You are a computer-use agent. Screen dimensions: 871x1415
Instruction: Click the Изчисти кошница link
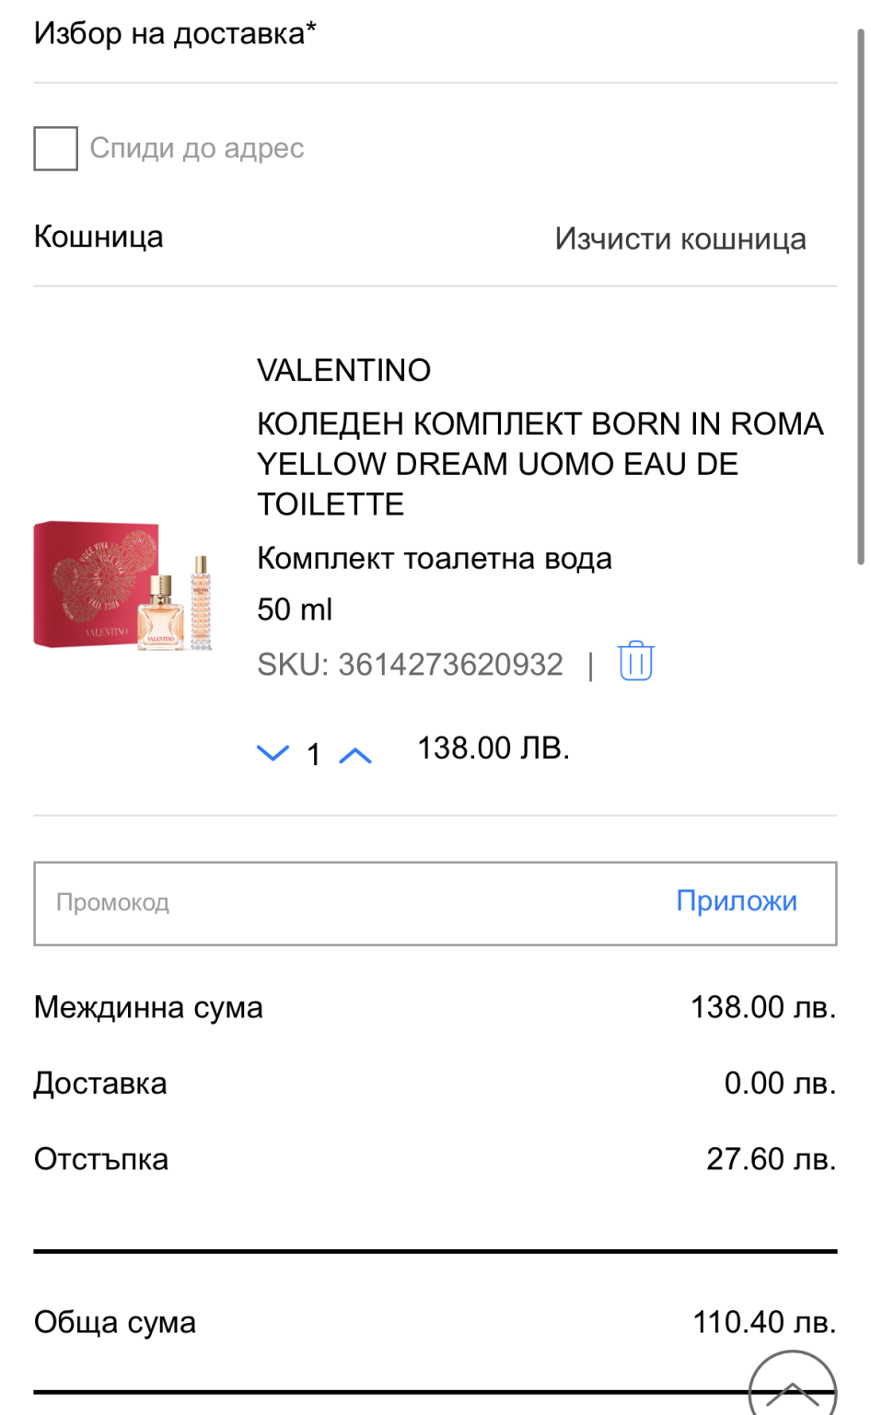click(679, 239)
